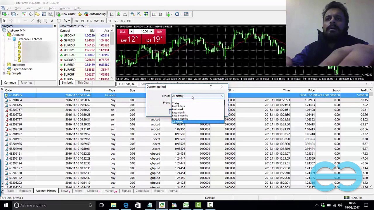
Task: Open the Favorites tab in Navigator
Action: click(x=26, y=83)
